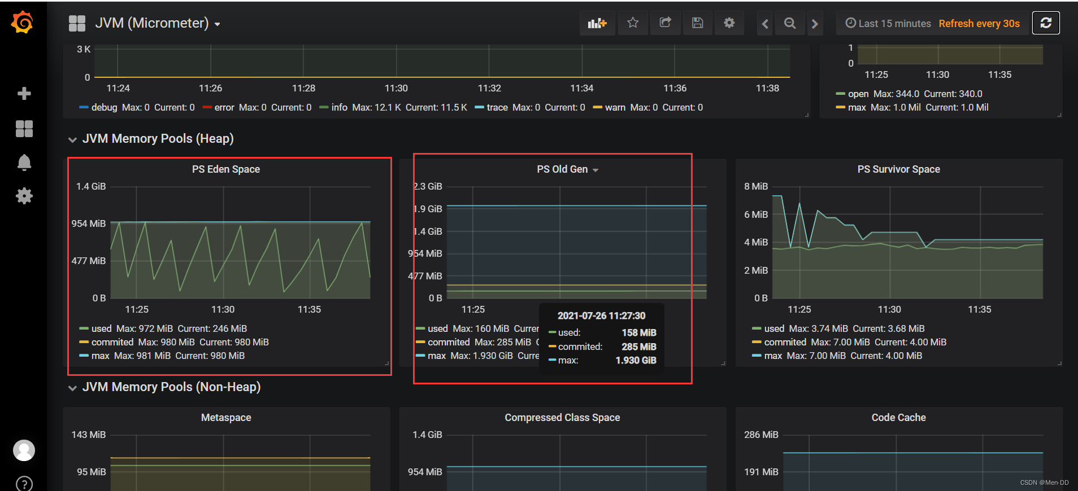
Task: Toggle used series in PS Eden Space legend
Action: [102, 328]
